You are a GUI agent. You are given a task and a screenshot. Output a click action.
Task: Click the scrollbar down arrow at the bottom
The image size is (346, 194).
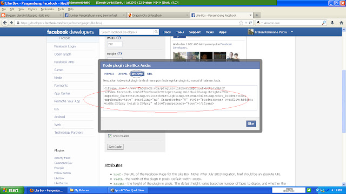click(344, 184)
